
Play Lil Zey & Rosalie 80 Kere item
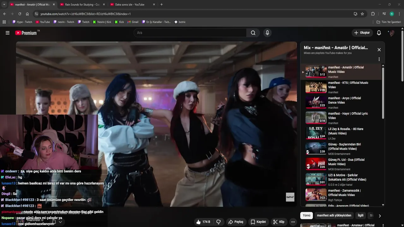pos(341,134)
